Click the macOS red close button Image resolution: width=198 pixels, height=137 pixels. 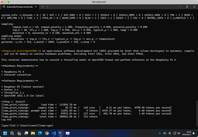(x=2, y=2)
